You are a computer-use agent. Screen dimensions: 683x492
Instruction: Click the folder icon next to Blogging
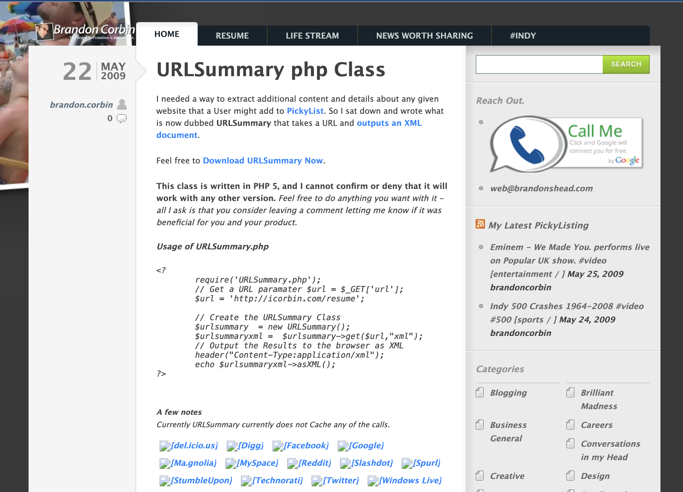point(480,392)
